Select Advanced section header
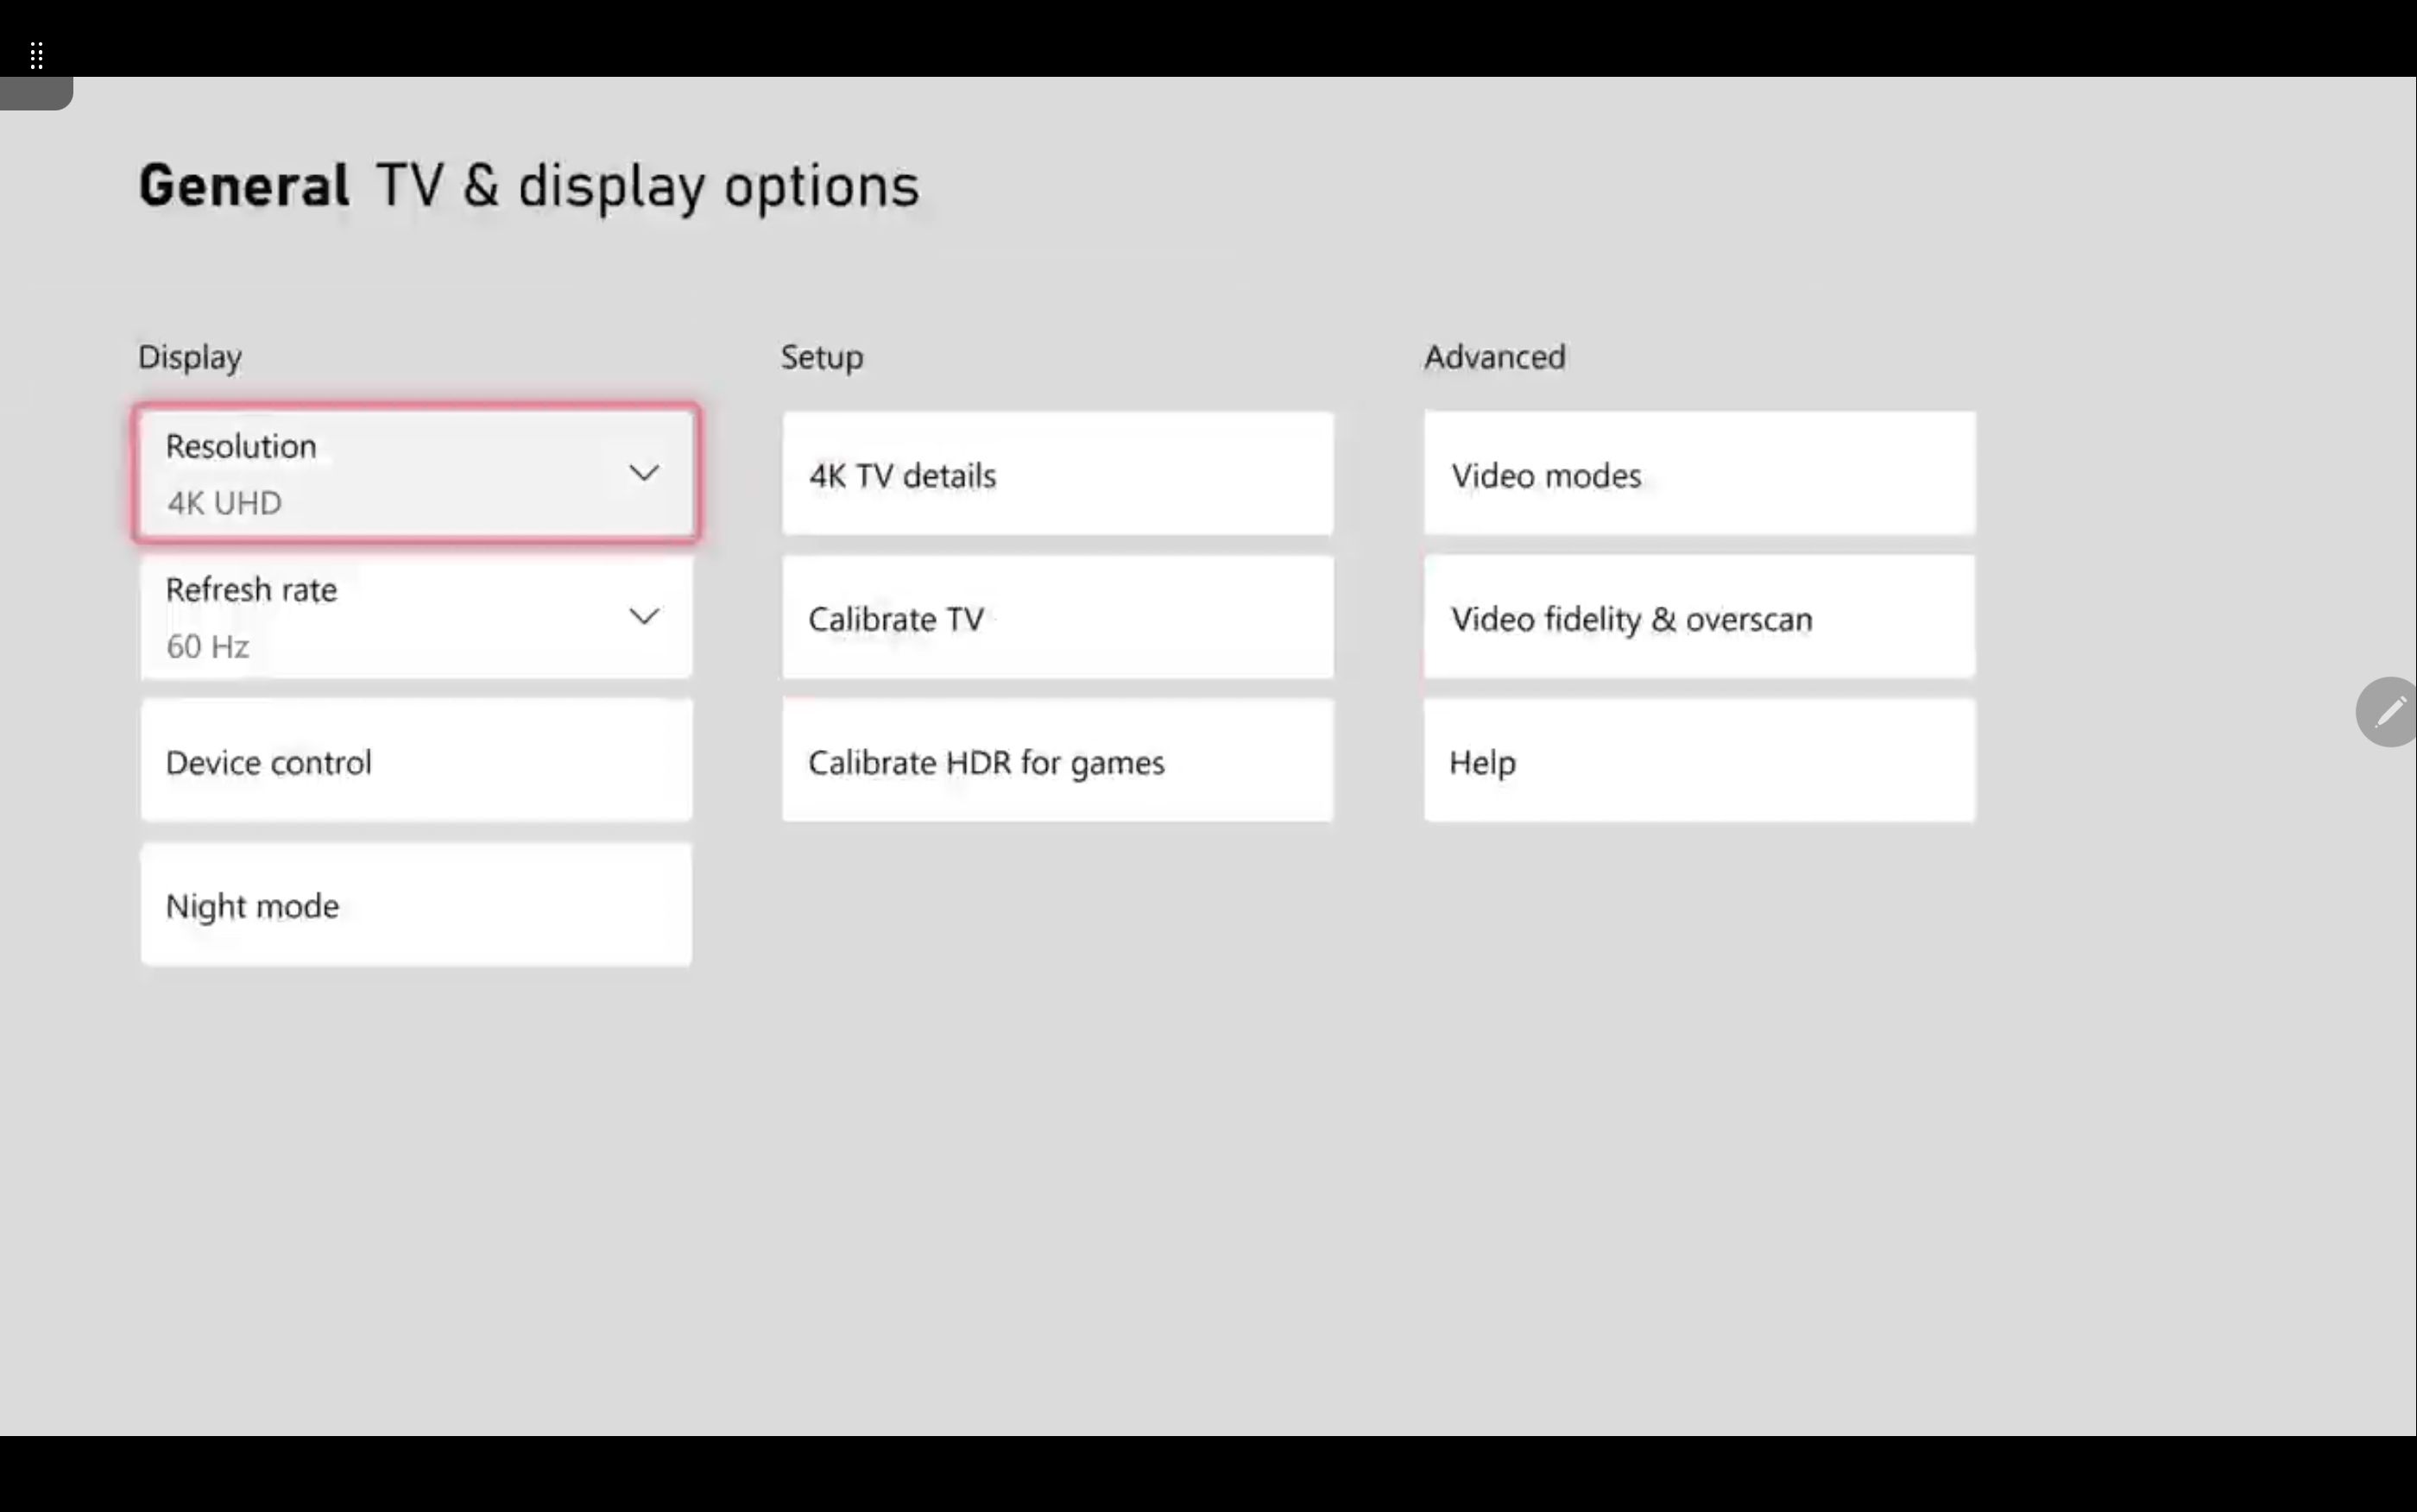Viewport: 2417px width, 1512px height. 1496,356
